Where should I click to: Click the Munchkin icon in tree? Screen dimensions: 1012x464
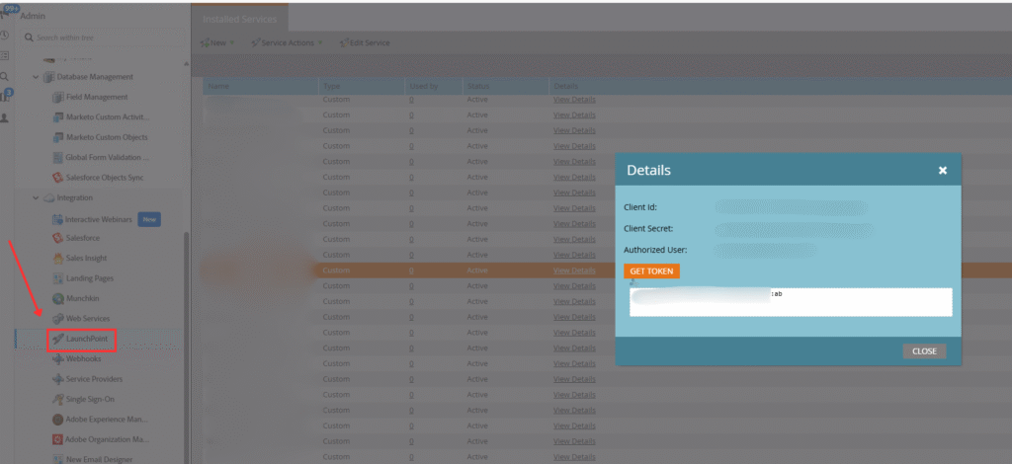tap(58, 295)
